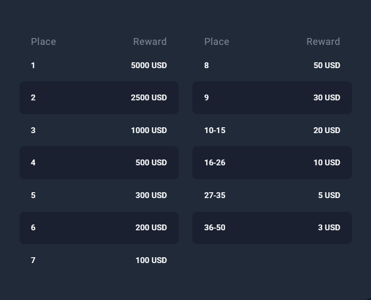Select the 16-26 place range row
The height and width of the screenshot is (300, 371).
pos(272,163)
